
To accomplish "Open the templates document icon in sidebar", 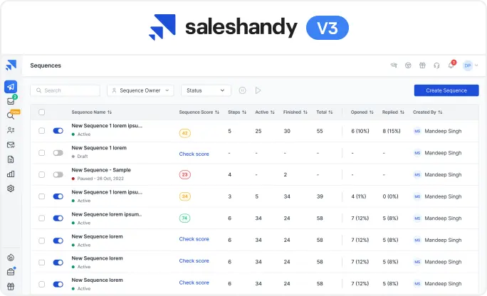I will 11,159.
